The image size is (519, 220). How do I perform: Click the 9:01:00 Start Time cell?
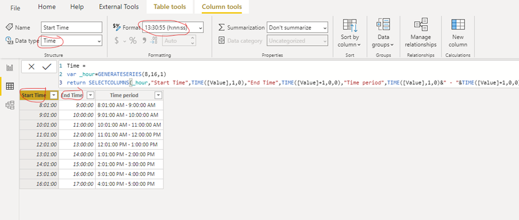[x=39, y=115]
